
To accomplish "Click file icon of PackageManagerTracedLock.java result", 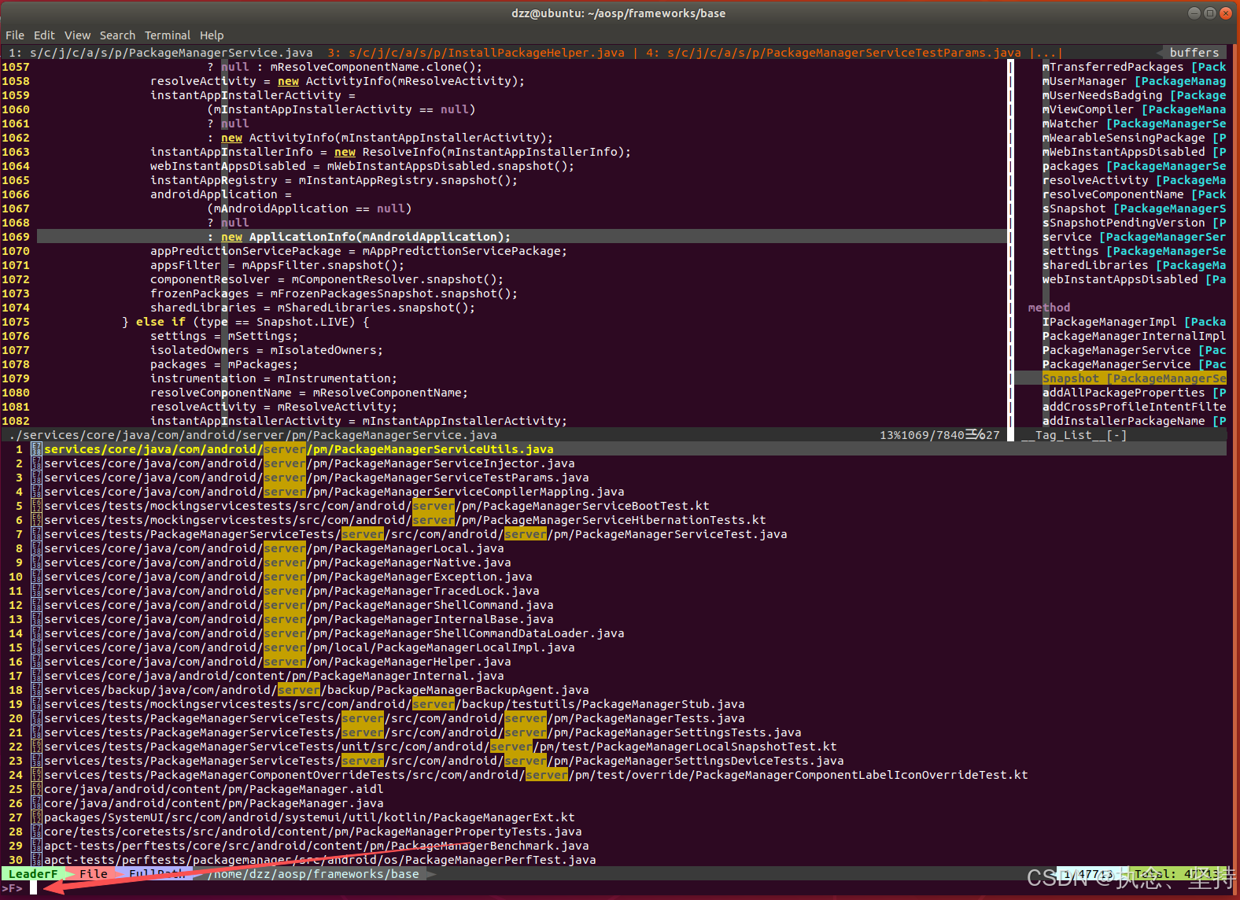I will coord(36,591).
